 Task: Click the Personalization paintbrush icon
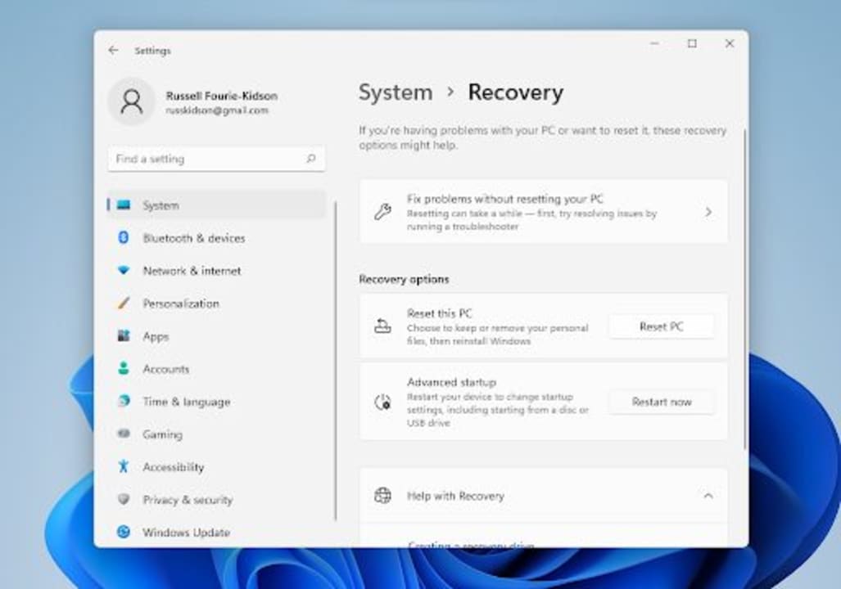tap(123, 303)
